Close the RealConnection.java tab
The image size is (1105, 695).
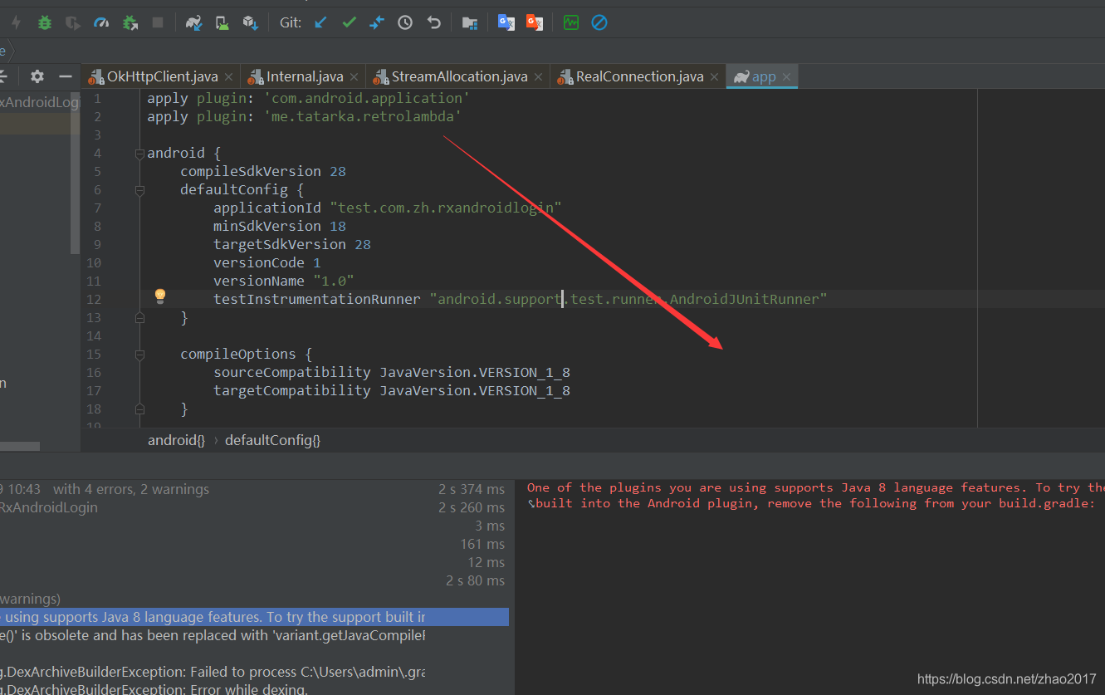coord(715,77)
